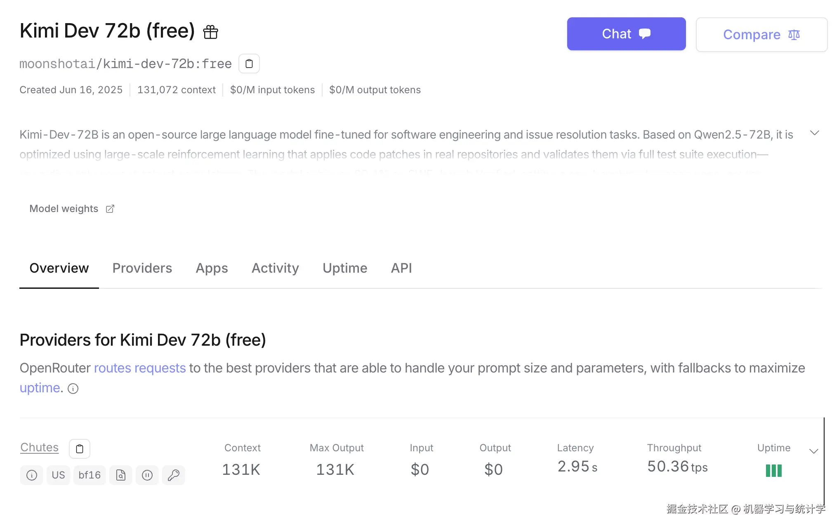Expand the Chutes provider row details
839x528 pixels.
pyautogui.click(x=813, y=451)
